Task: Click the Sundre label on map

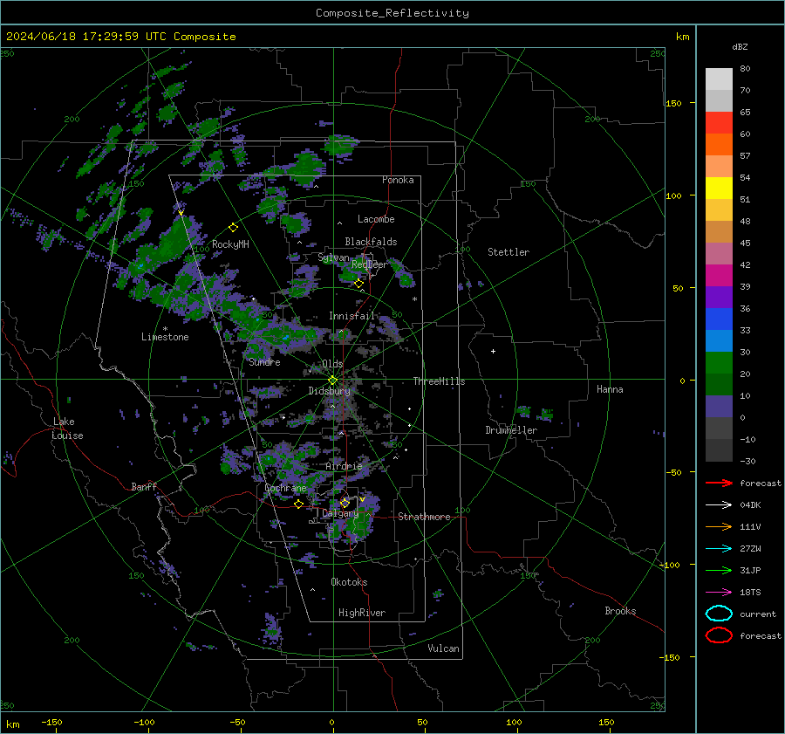Action: coord(264,362)
